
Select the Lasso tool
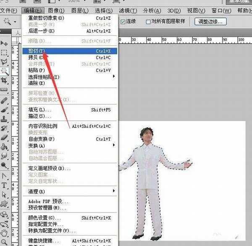[x=5, y=62]
